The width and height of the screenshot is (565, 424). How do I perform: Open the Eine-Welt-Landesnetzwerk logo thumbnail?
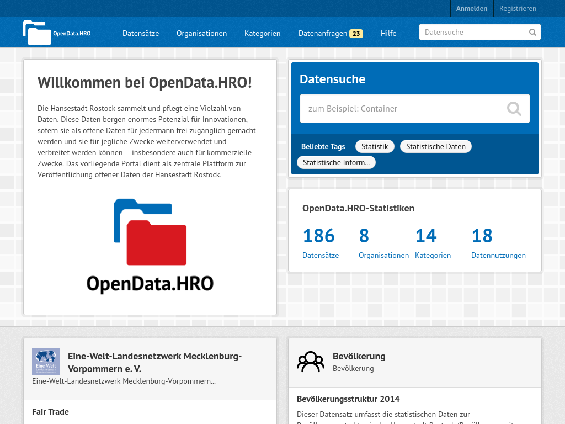tap(46, 362)
